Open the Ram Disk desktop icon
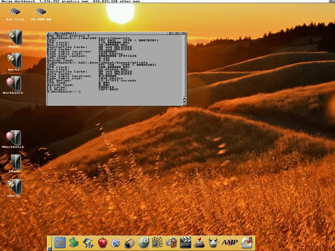Image resolution: width=335 pixels, height=251 pixels. (x=15, y=12)
